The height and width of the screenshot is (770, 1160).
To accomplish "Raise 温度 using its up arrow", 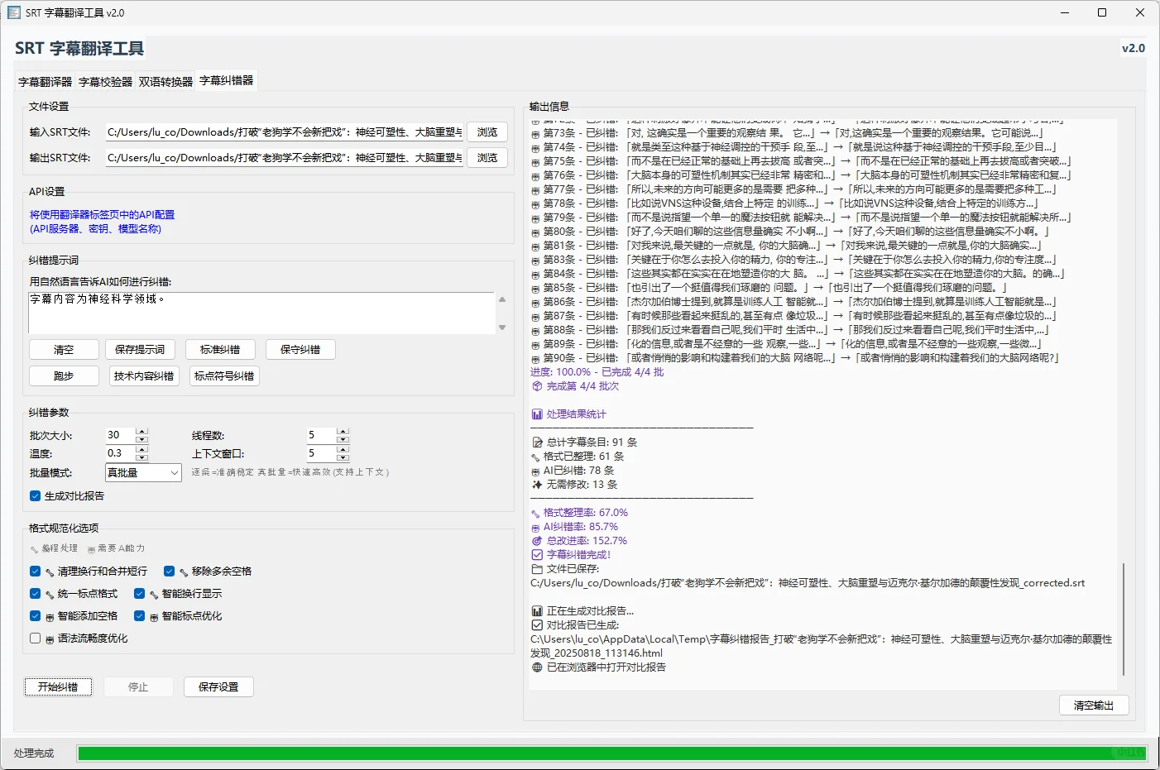I will tap(141, 449).
